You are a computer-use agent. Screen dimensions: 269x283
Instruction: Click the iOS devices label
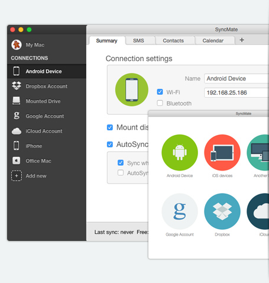[x=222, y=176]
